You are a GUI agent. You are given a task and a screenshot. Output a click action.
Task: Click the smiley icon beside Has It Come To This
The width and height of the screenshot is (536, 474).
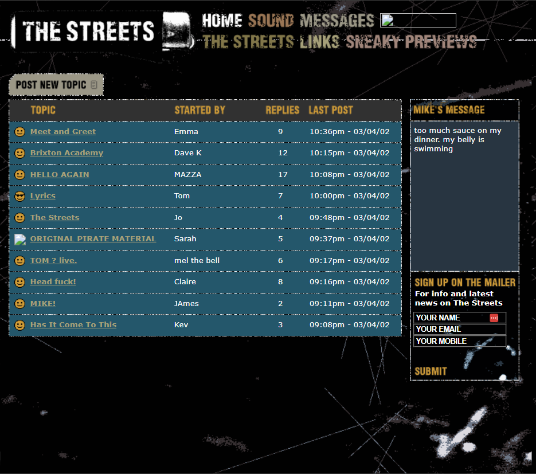20,325
